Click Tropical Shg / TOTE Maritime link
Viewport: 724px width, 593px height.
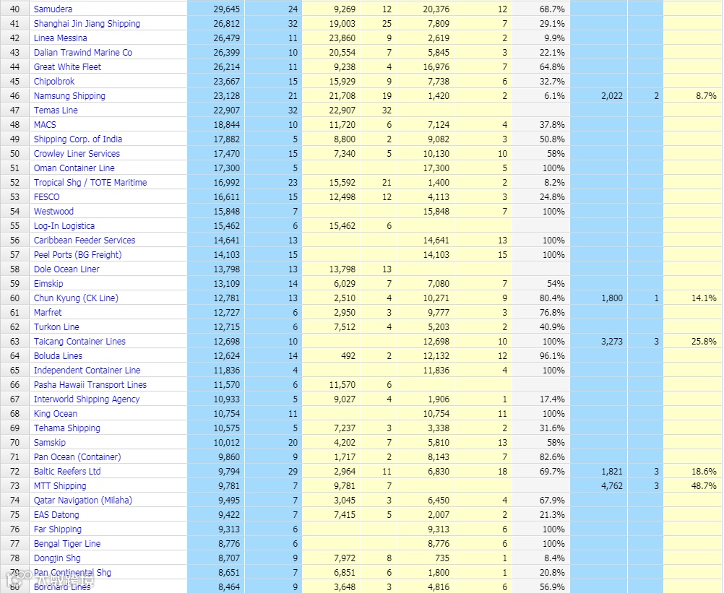click(90, 182)
